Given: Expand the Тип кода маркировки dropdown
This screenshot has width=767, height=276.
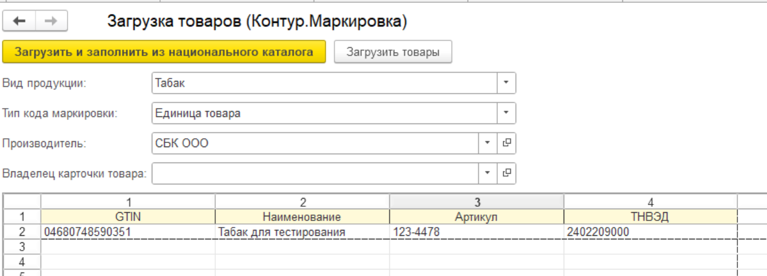Looking at the screenshot, I should click(506, 113).
